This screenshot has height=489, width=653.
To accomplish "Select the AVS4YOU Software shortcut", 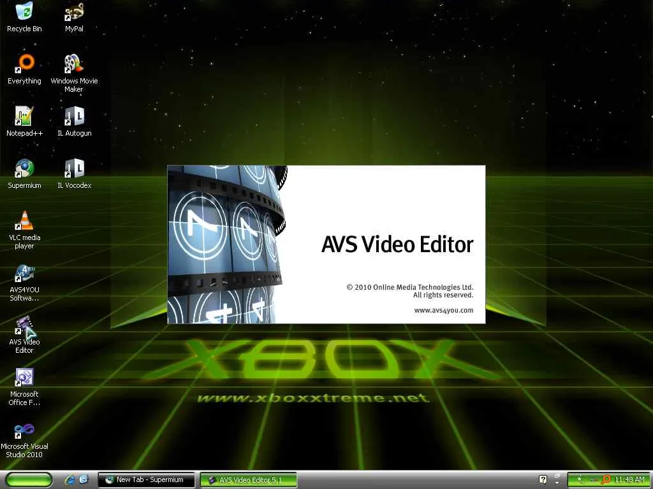I will pos(24,283).
